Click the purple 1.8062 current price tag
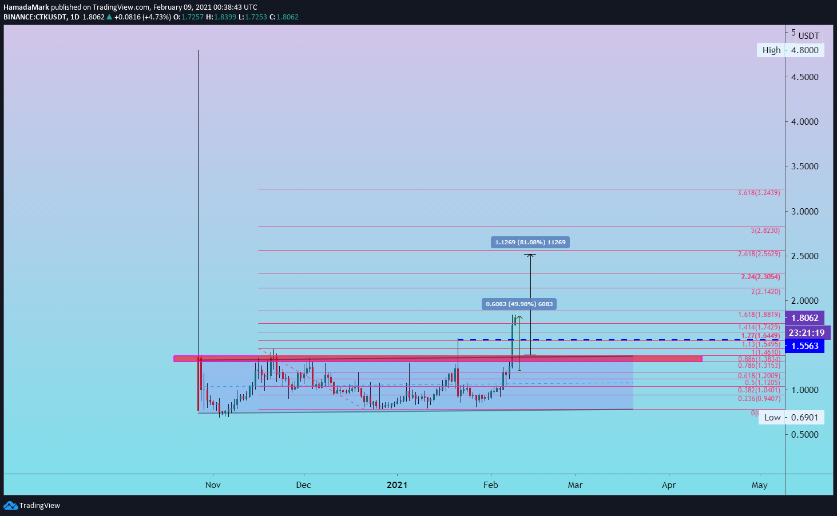837x516 pixels. click(804, 318)
